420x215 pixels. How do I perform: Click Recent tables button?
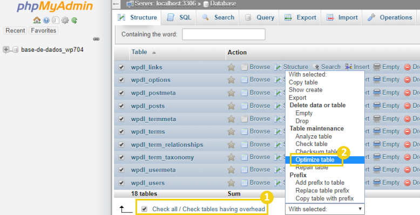(x=15, y=31)
